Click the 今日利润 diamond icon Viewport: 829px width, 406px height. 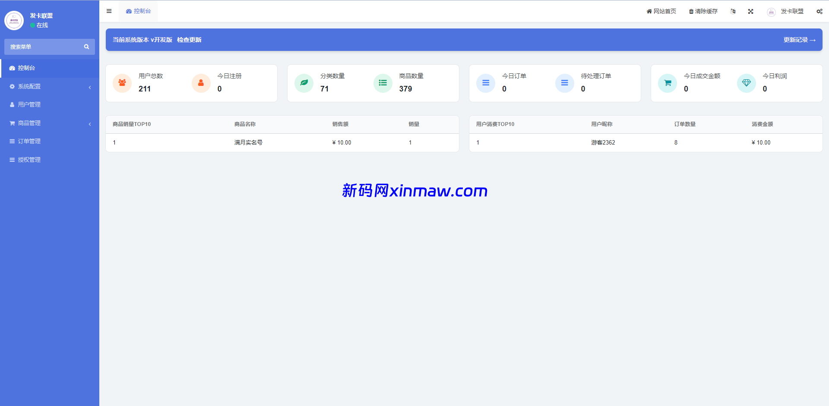[x=746, y=83]
